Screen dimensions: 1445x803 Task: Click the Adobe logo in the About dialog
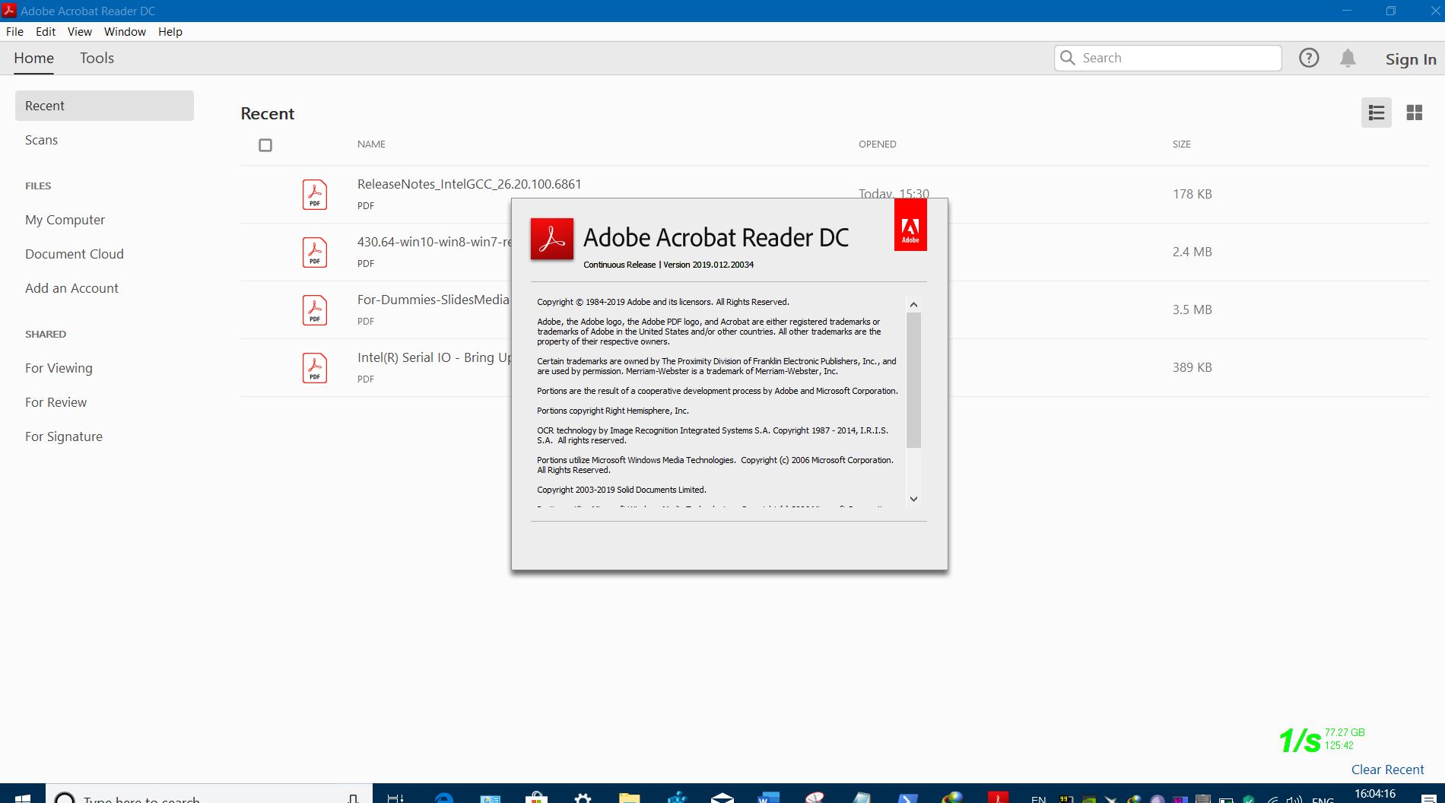[x=910, y=225]
